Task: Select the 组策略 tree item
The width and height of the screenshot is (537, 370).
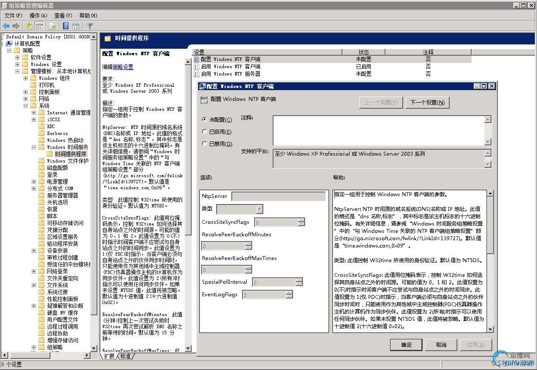Action: (55, 347)
